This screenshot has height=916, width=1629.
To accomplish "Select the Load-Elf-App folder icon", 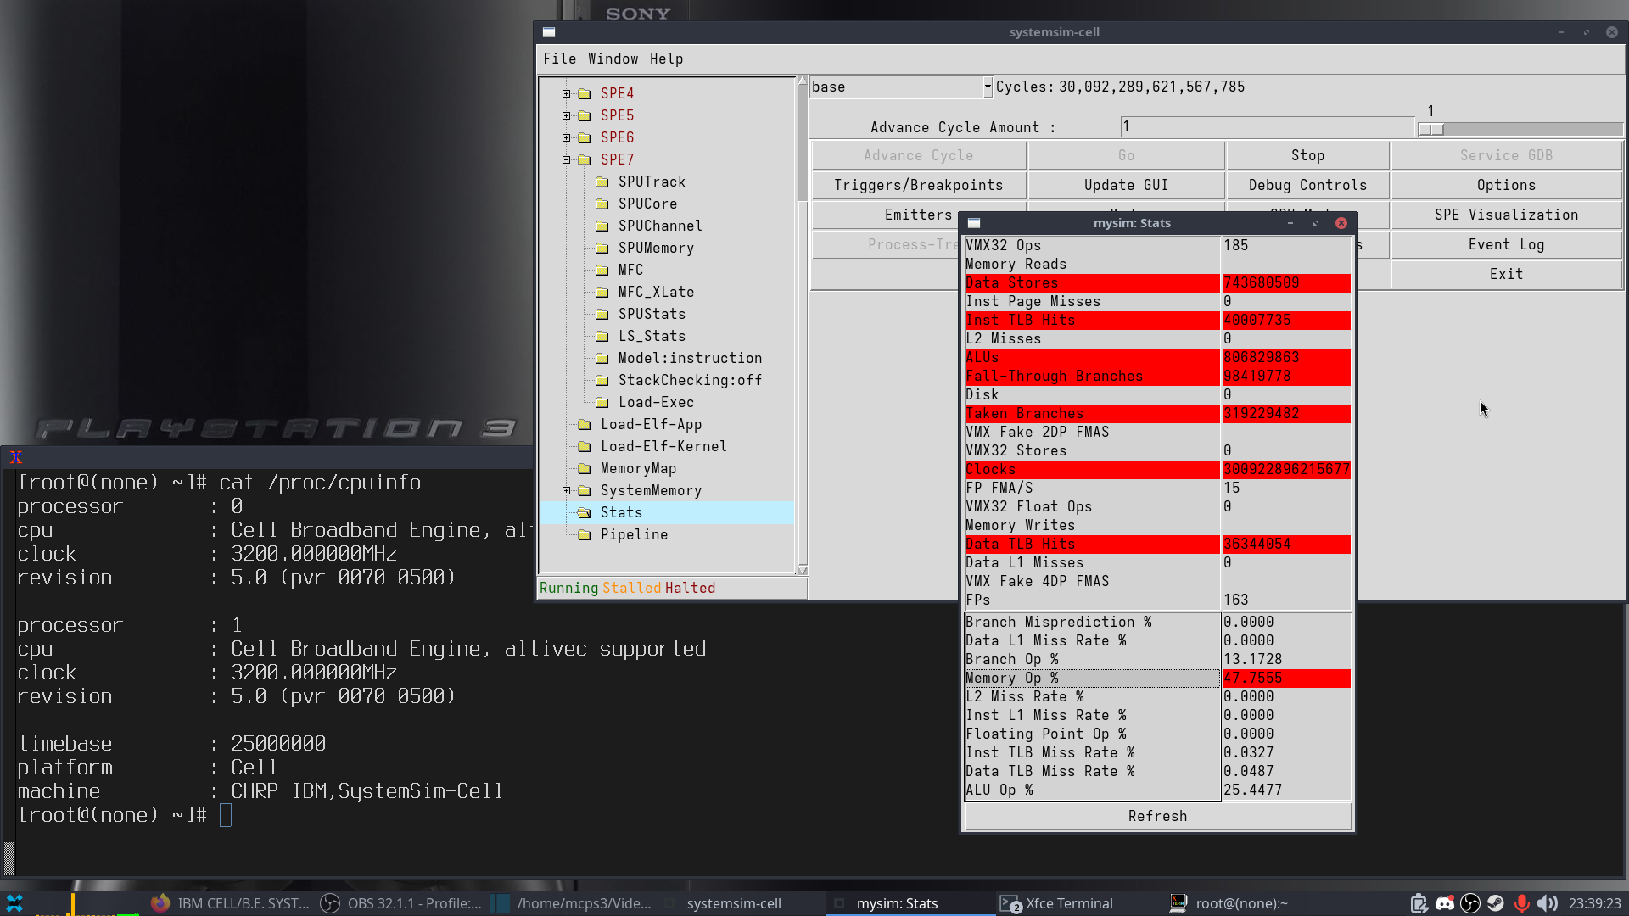I will point(585,424).
